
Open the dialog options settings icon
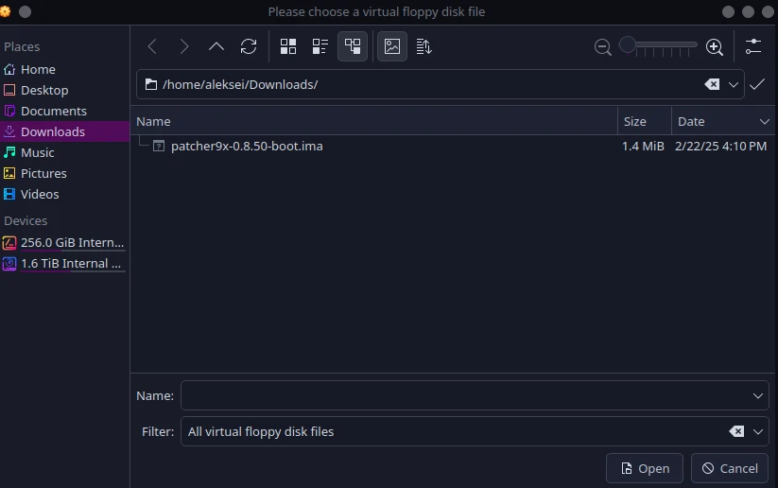(x=753, y=46)
